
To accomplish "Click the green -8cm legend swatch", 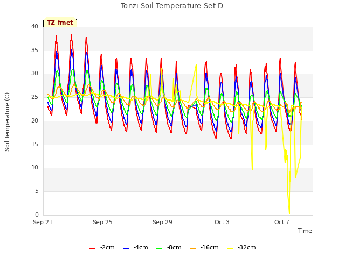I will (x=160, y=248).
